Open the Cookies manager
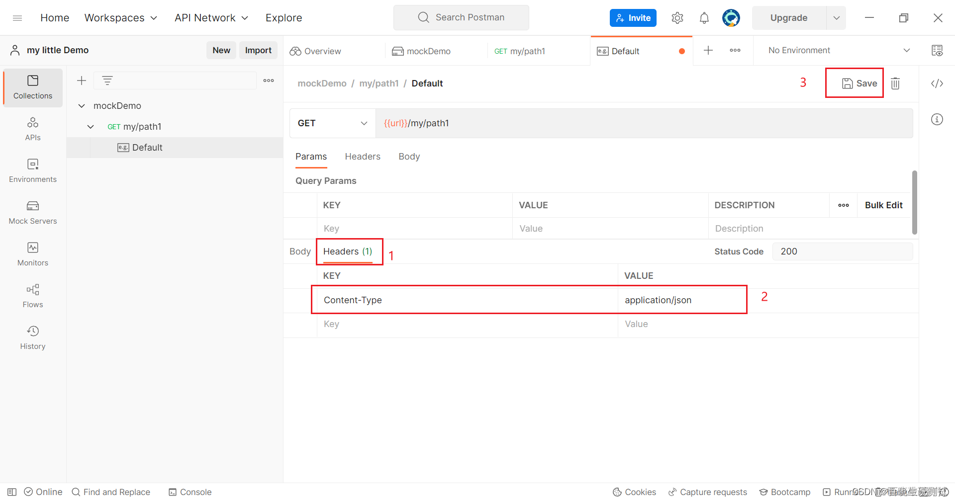This screenshot has height=501, width=955. click(x=635, y=492)
